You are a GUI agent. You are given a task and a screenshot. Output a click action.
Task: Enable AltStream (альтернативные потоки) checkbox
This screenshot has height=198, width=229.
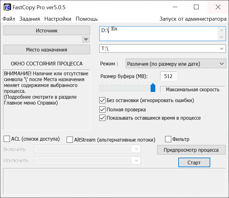tap(70, 140)
